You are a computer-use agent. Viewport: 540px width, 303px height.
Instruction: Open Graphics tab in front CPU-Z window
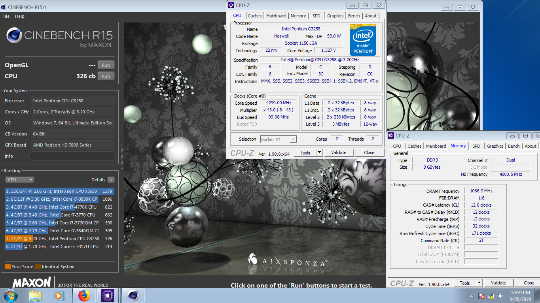click(x=335, y=16)
